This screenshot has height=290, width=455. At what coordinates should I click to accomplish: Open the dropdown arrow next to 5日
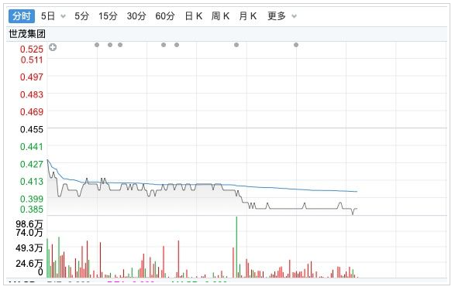pos(63,16)
